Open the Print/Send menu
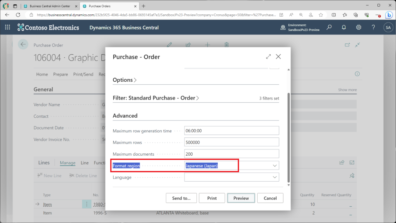This screenshot has width=396, height=223. (x=83, y=74)
